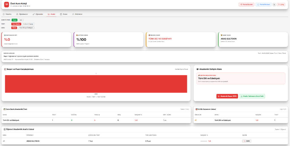Click the Özel Aura Koleji graduation cap logo

click(x=7, y=5)
